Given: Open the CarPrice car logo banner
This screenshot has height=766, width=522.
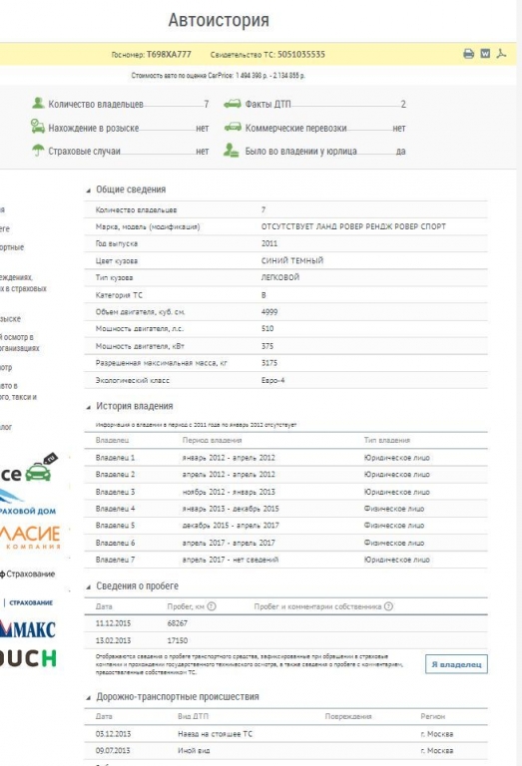Looking at the screenshot, I should click(x=29, y=469).
